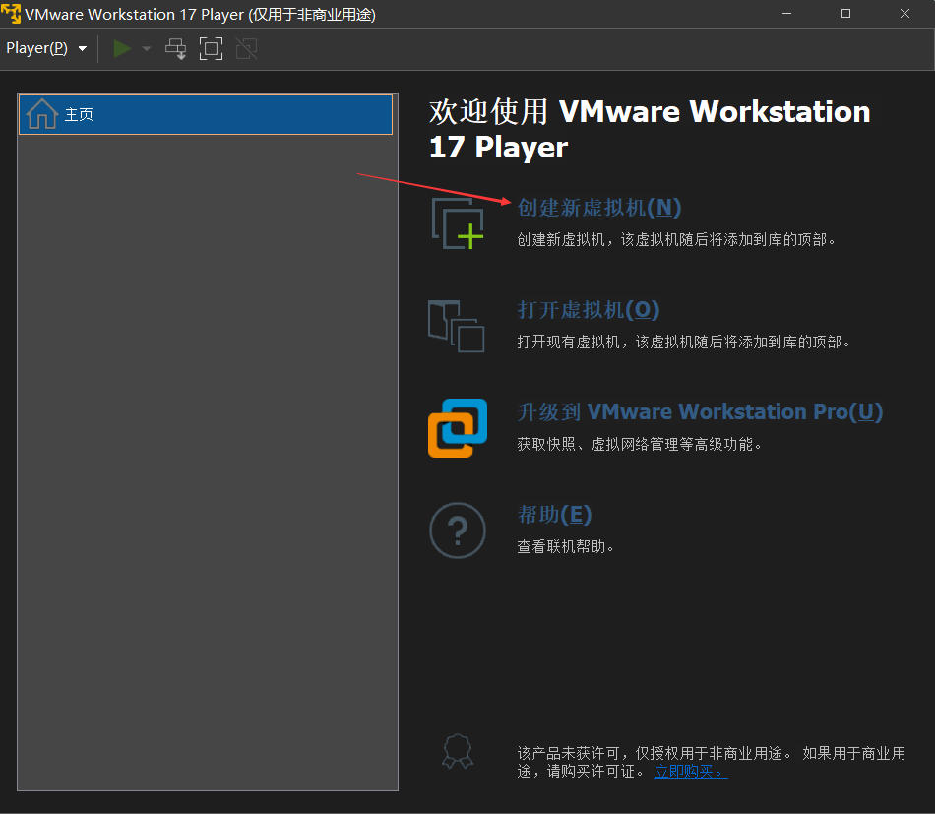935x814 pixels.
Task: Click the license ribbon badge icon
Action: tap(458, 752)
